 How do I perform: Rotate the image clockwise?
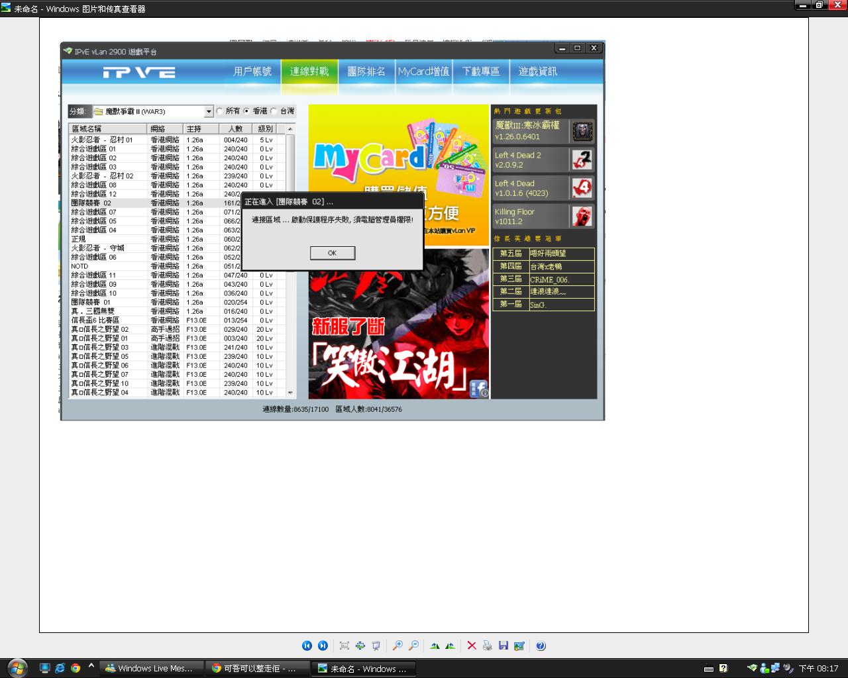click(435, 646)
